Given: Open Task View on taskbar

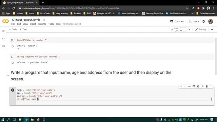Looking at the screenshot, I should tap(14, 120).
